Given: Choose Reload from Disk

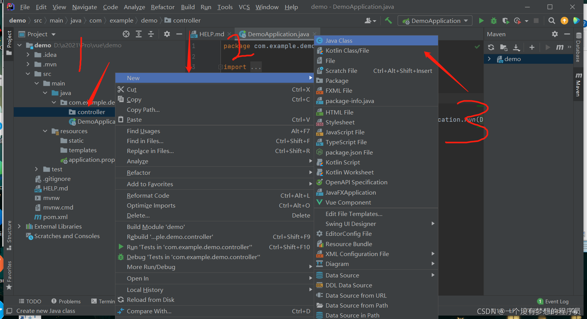Looking at the screenshot, I should (x=214, y=300).
